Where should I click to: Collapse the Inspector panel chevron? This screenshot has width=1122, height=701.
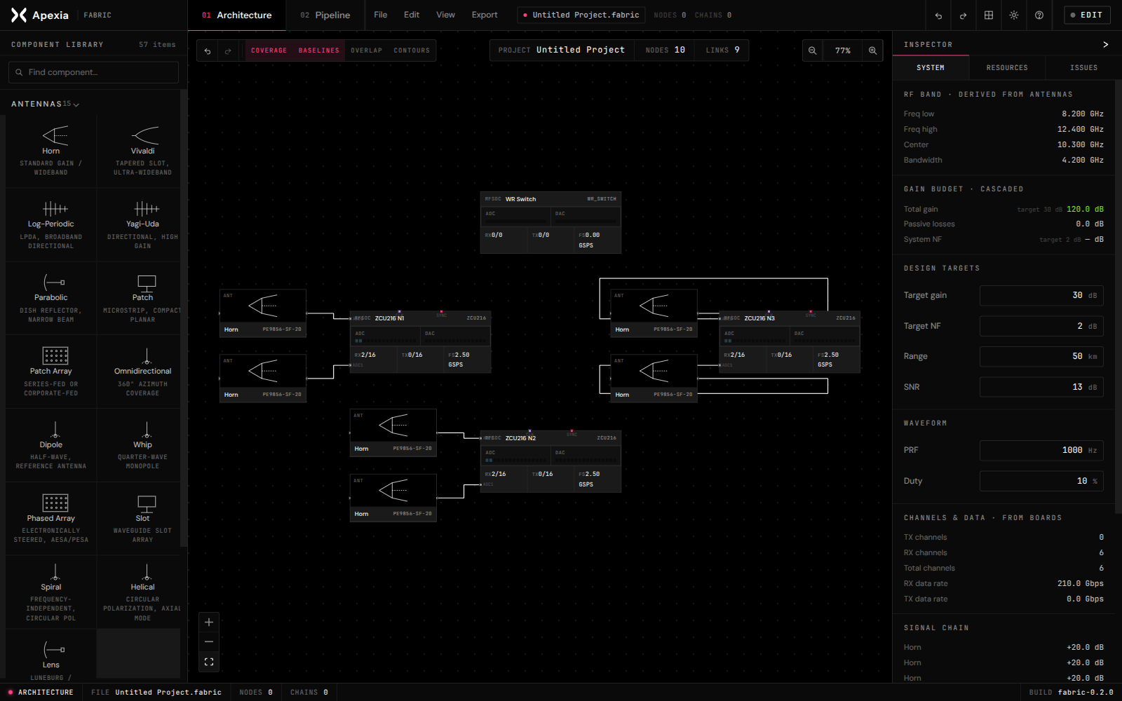point(1106,44)
